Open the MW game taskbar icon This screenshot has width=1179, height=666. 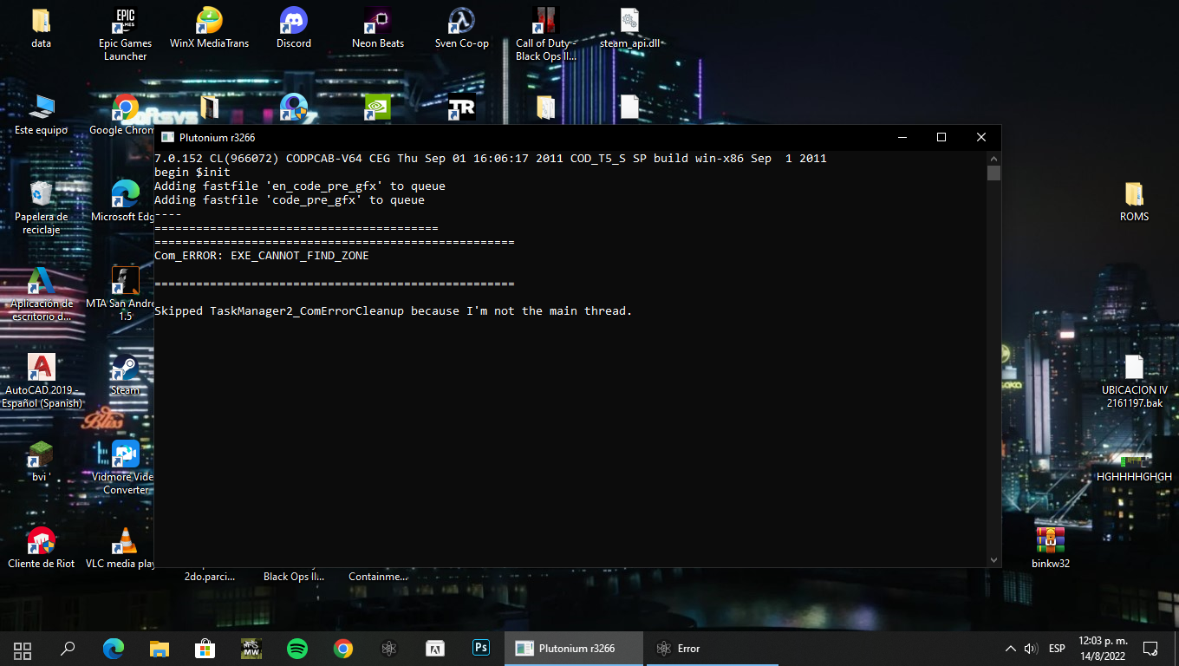click(251, 649)
